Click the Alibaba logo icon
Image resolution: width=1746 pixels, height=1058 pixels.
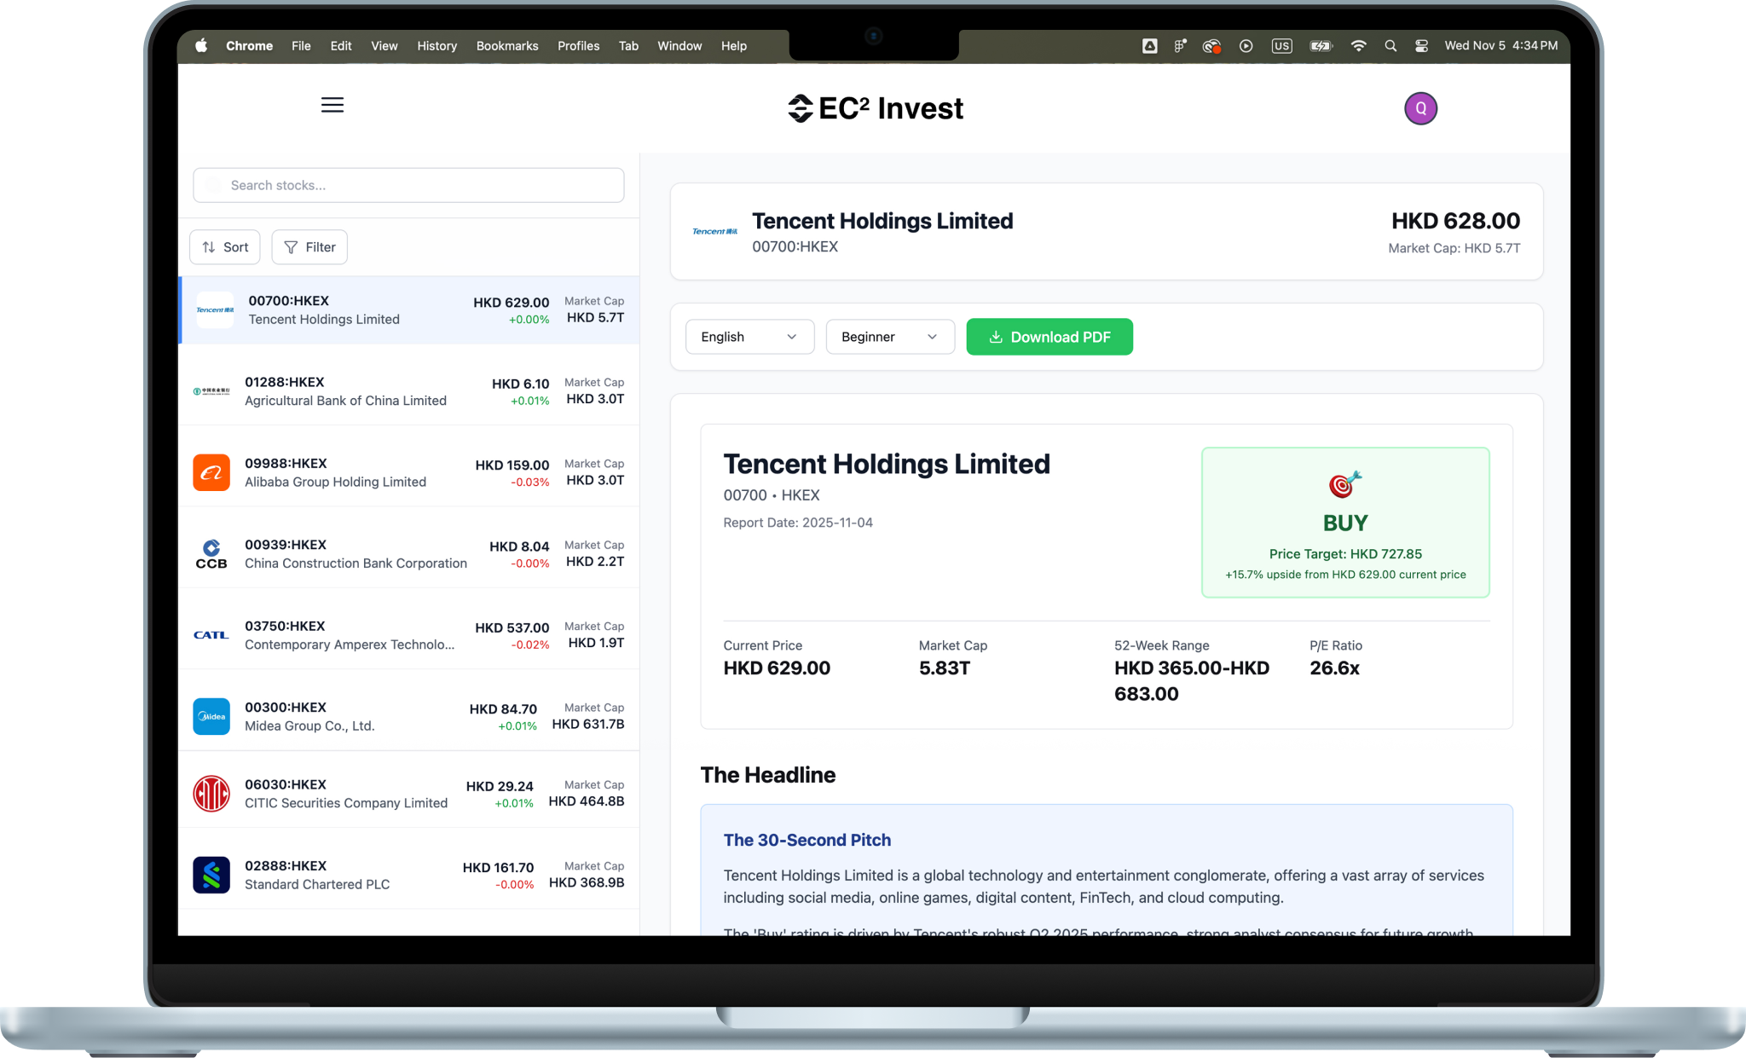click(x=211, y=472)
